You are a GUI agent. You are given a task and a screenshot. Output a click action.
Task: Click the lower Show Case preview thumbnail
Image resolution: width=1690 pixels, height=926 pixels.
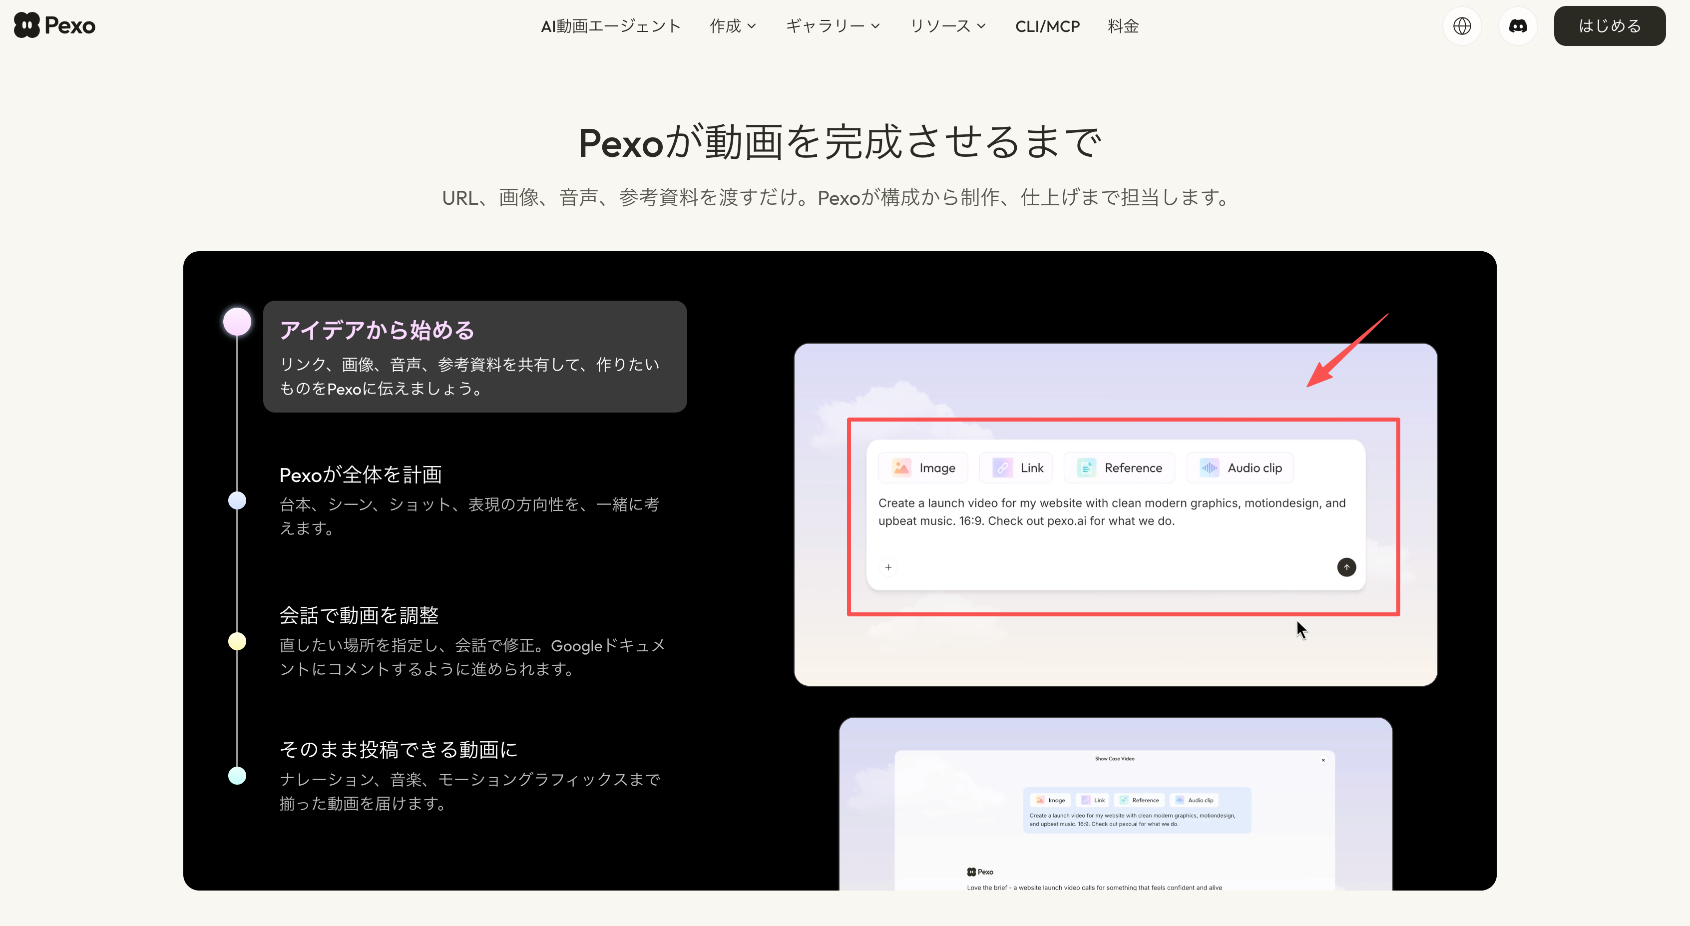pos(1115,804)
